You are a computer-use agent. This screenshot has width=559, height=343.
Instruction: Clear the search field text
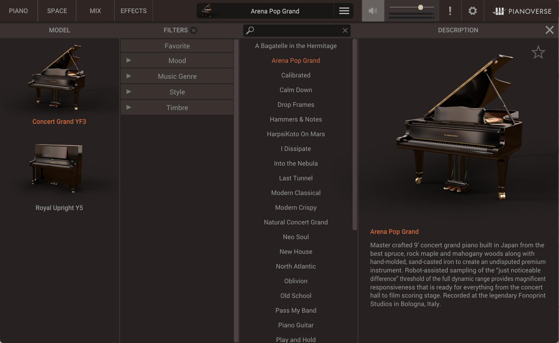point(345,30)
